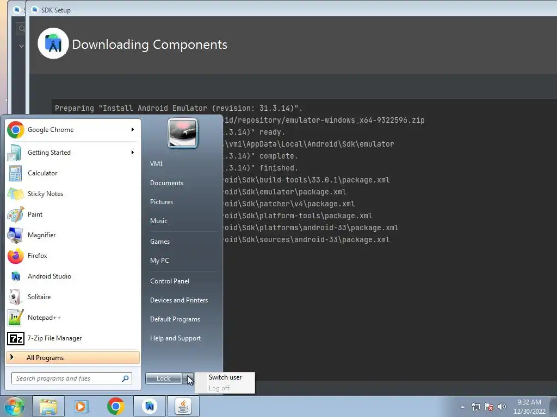Expand Getting Started submenu arrow

(133, 153)
